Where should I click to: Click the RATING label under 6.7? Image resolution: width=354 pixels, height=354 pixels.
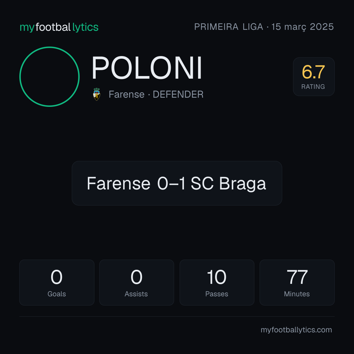pos(313,87)
